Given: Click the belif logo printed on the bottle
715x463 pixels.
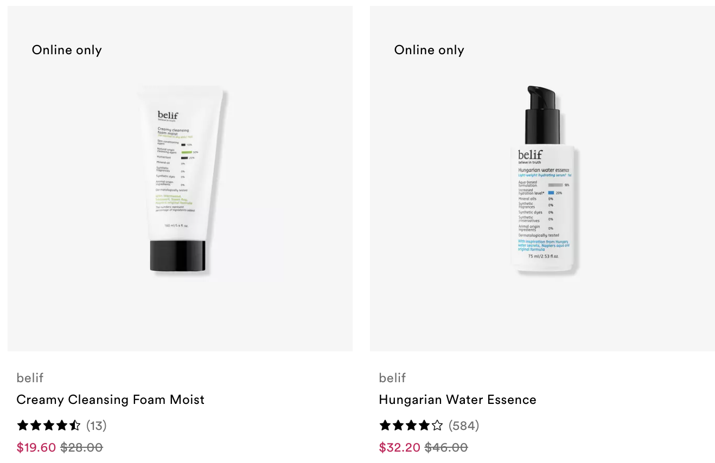Looking at the screenshot, I should click(x=530, y=156).
